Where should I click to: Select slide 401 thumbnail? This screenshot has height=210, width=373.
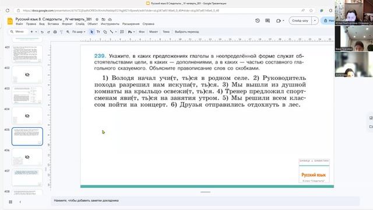pyautogui.click(x=27, y=54)
